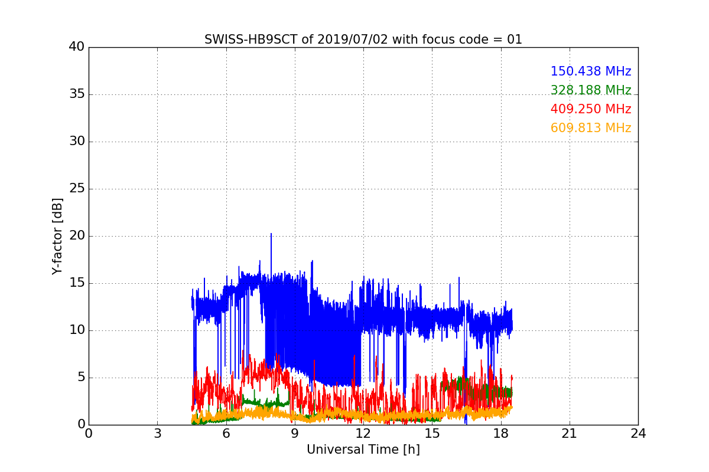
Task: Click the x-axis tick value 21
Action: tap(570, 433)
